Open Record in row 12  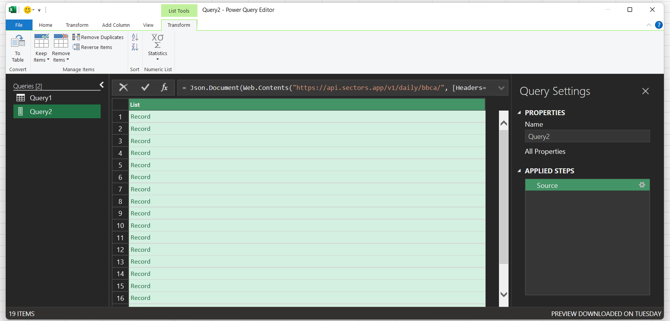click(140, 249)
